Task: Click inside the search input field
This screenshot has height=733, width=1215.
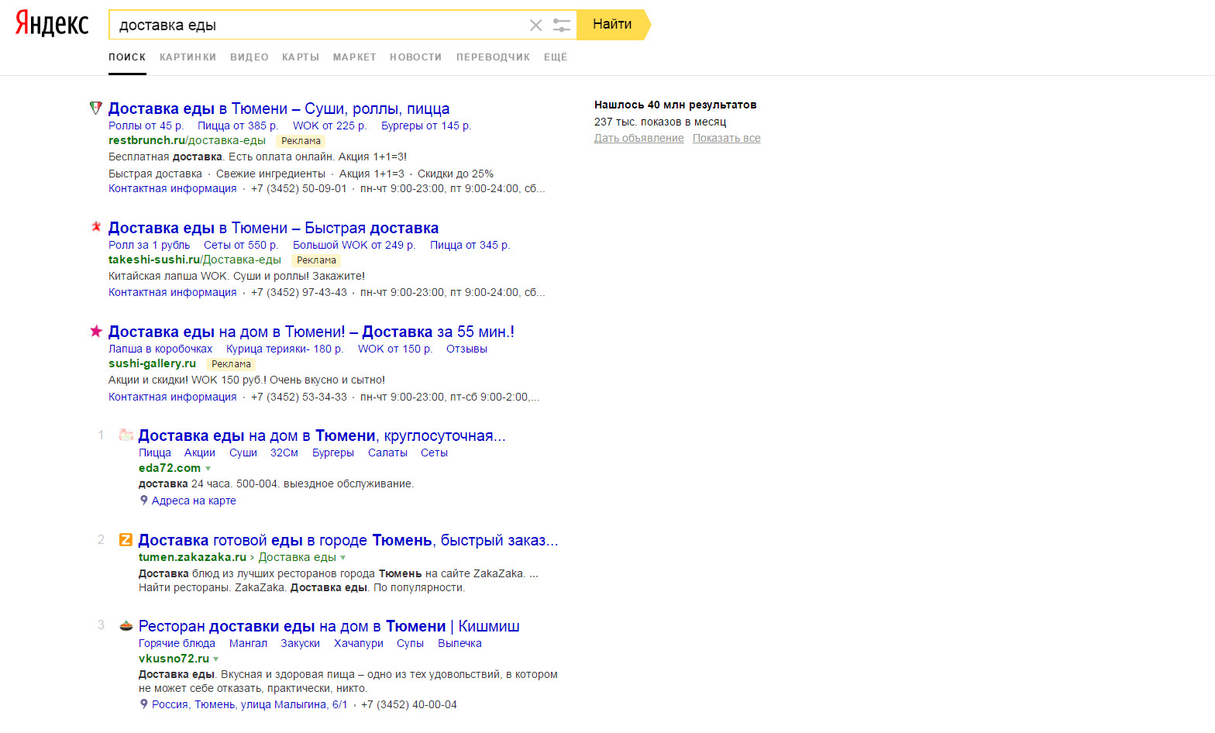Action: point(318,26)
